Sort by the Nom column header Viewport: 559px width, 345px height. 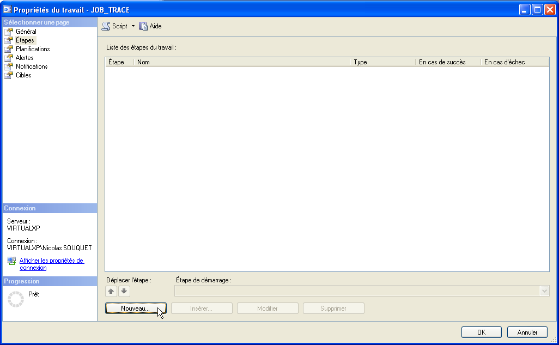point(241,62)
